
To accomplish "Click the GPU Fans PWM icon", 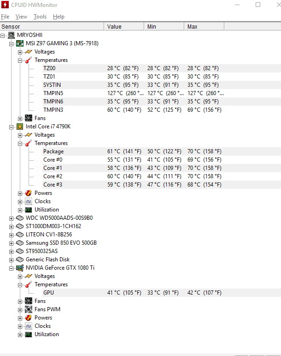I will pos(29,309).
